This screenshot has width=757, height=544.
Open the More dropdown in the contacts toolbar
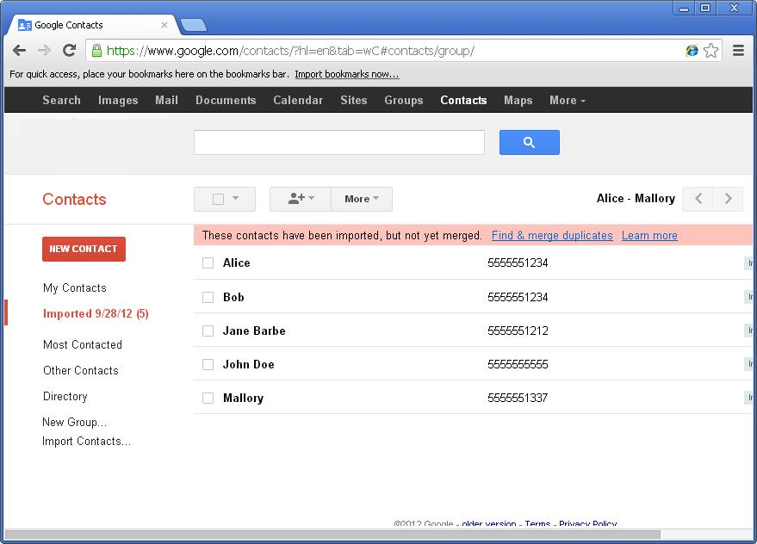click(x=361, y=199)
